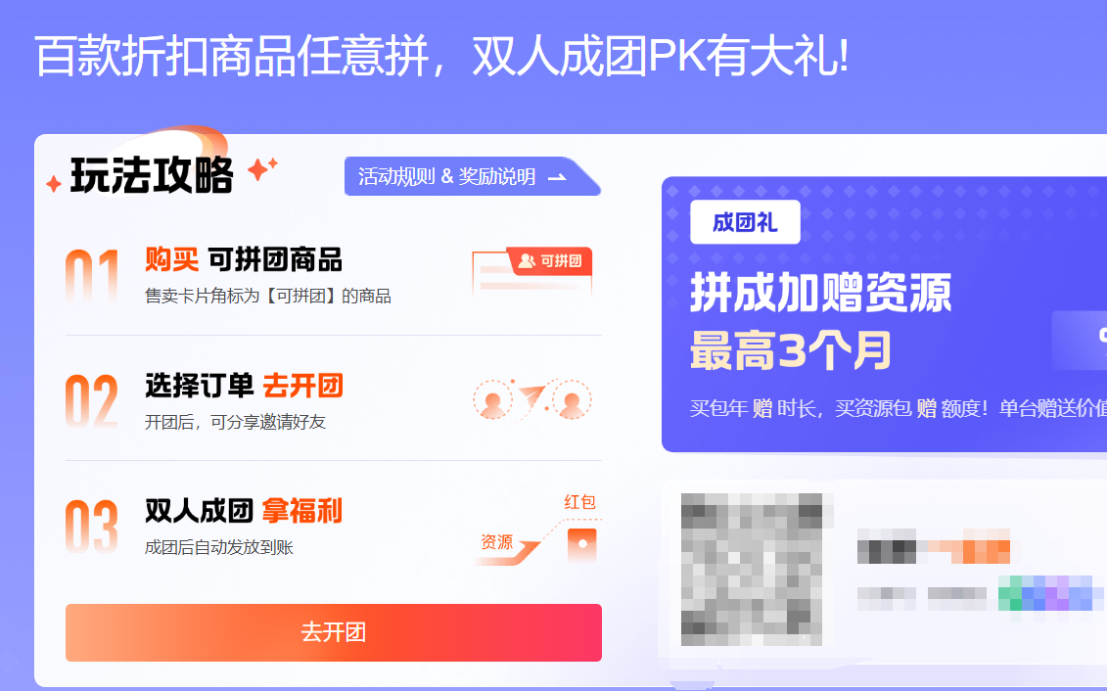Click the 玩法攻略 heading
This screenshot has width=1107, height=691.
pos(152,175)
